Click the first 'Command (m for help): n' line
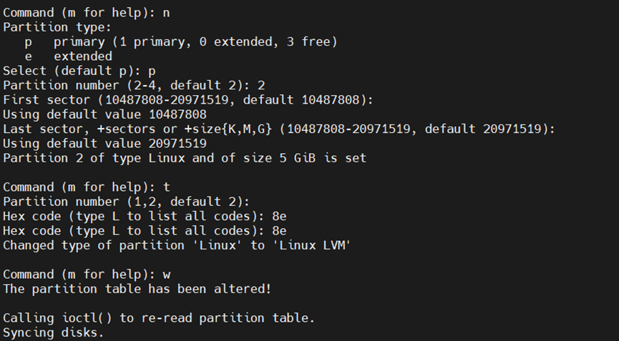The image size is (619, 341). pyautogui.click(x=87, y=12)
